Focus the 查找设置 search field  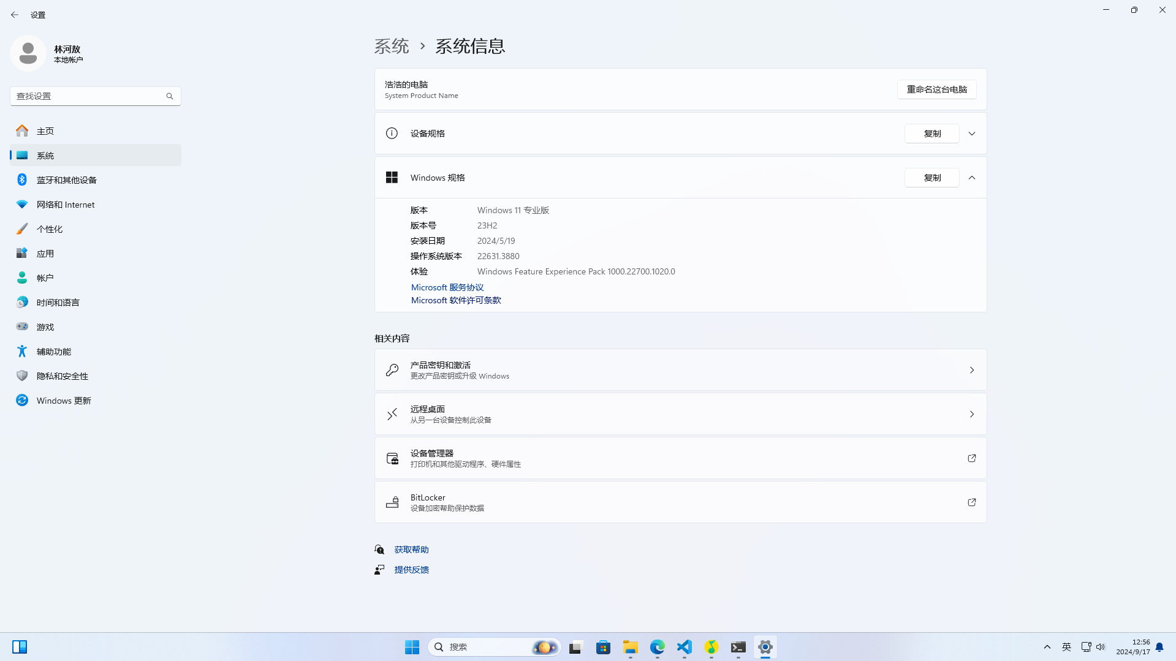pyautogui.click(x=96, y=96)
